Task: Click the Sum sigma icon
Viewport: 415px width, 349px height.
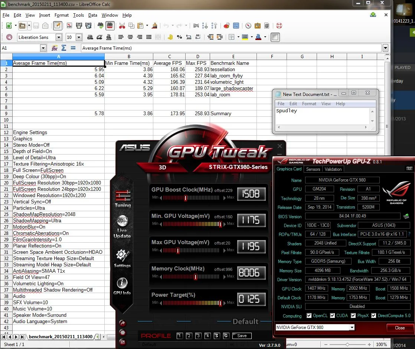Action: [64, 48]
